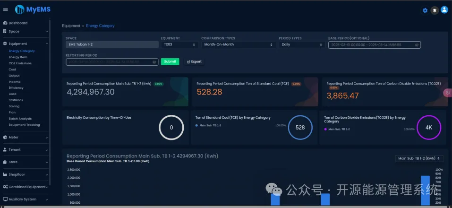Viewport: 452px width, 208px height.
Task: Open the Income submenu item
Action: click(x=15, y=82)
